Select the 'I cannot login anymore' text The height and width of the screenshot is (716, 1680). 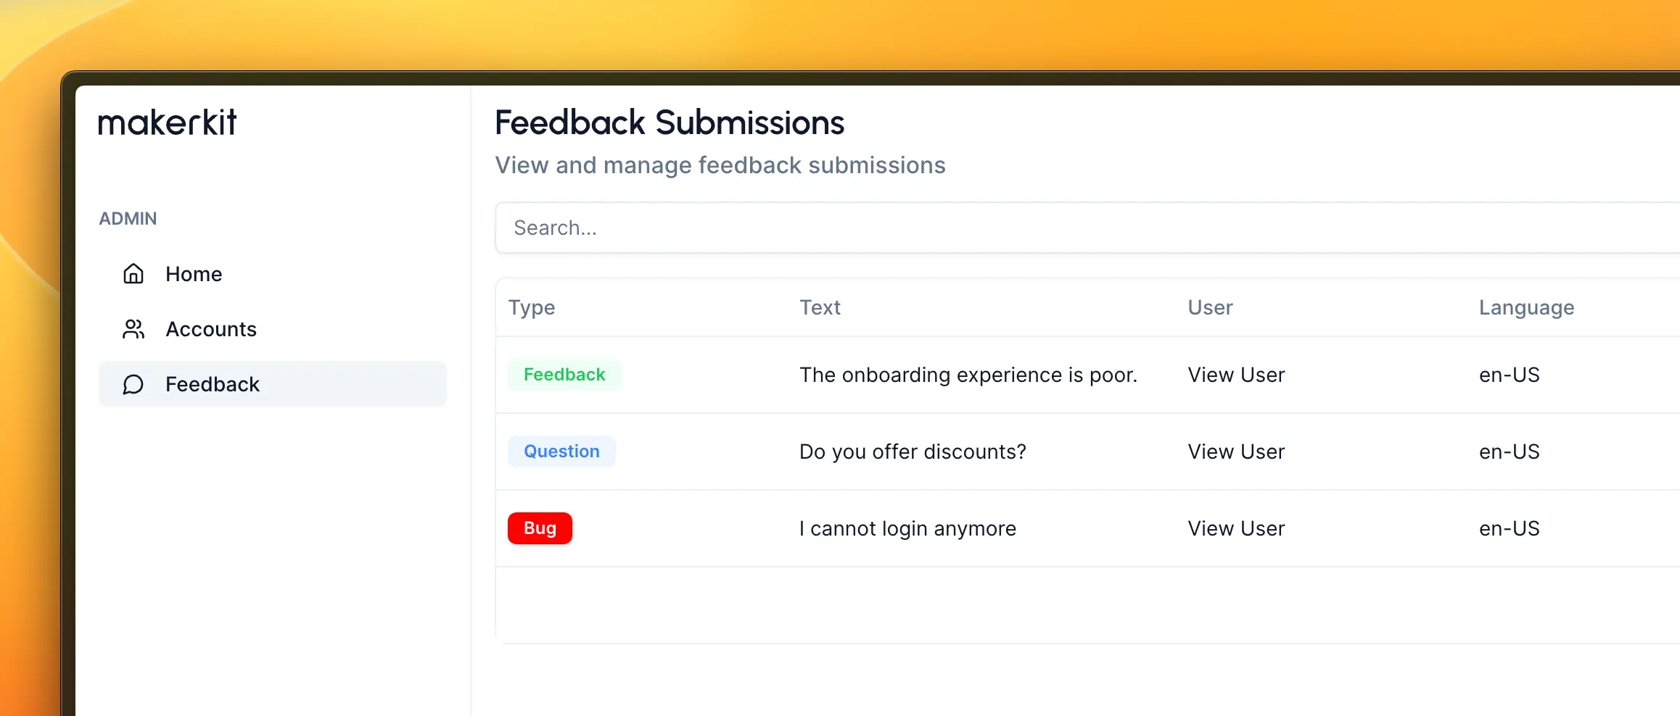coord(907,528)
